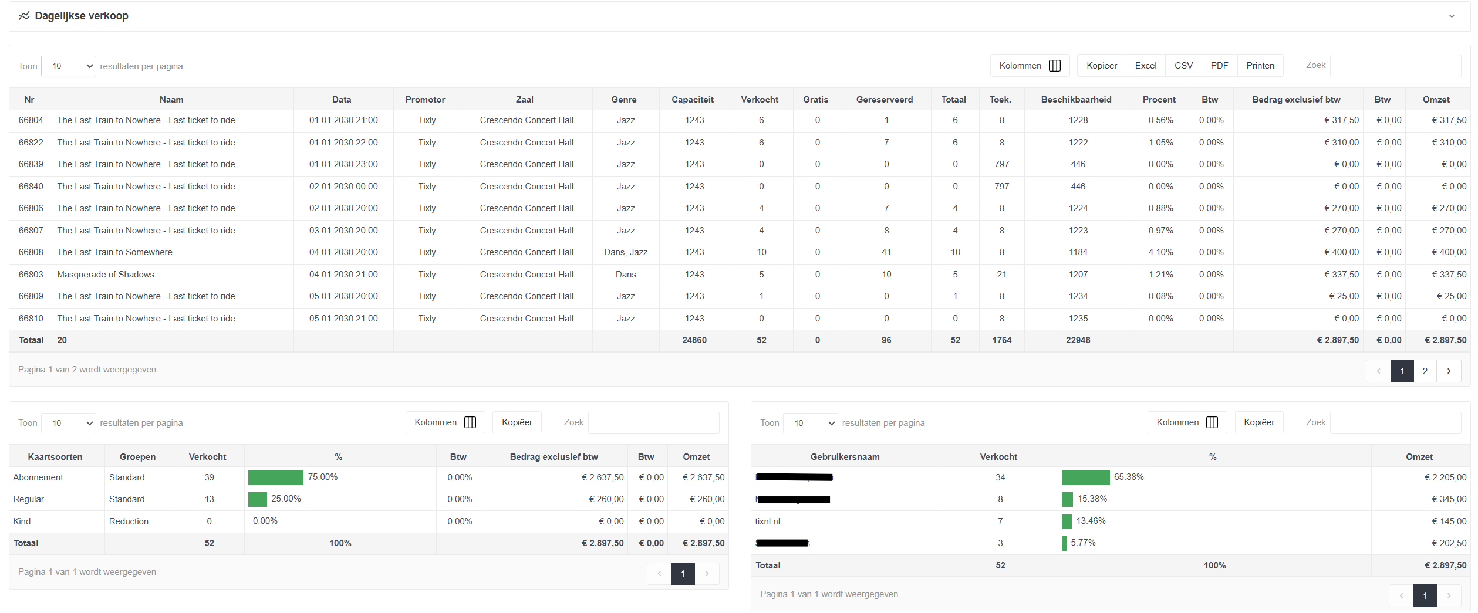1478x613 pixels.
Task: Open results-per-page dropdown of main sales table
Action: 69,66
